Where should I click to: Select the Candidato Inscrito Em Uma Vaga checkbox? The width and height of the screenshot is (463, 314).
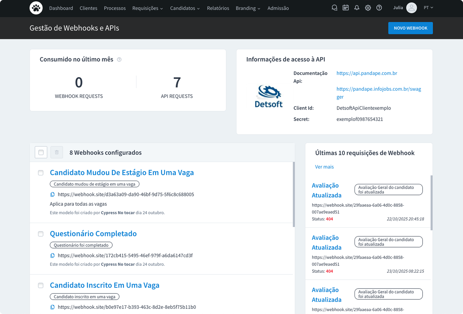(x=41, y=286)
